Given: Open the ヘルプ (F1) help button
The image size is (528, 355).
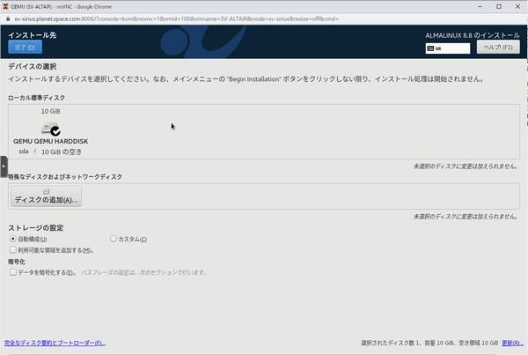Looking at the screenshot, I should (x=498, y=47).
